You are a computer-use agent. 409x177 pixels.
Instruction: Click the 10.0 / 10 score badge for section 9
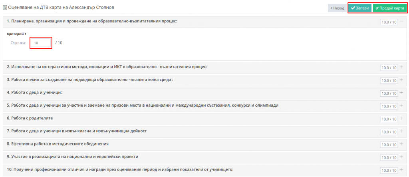point(389,157)
